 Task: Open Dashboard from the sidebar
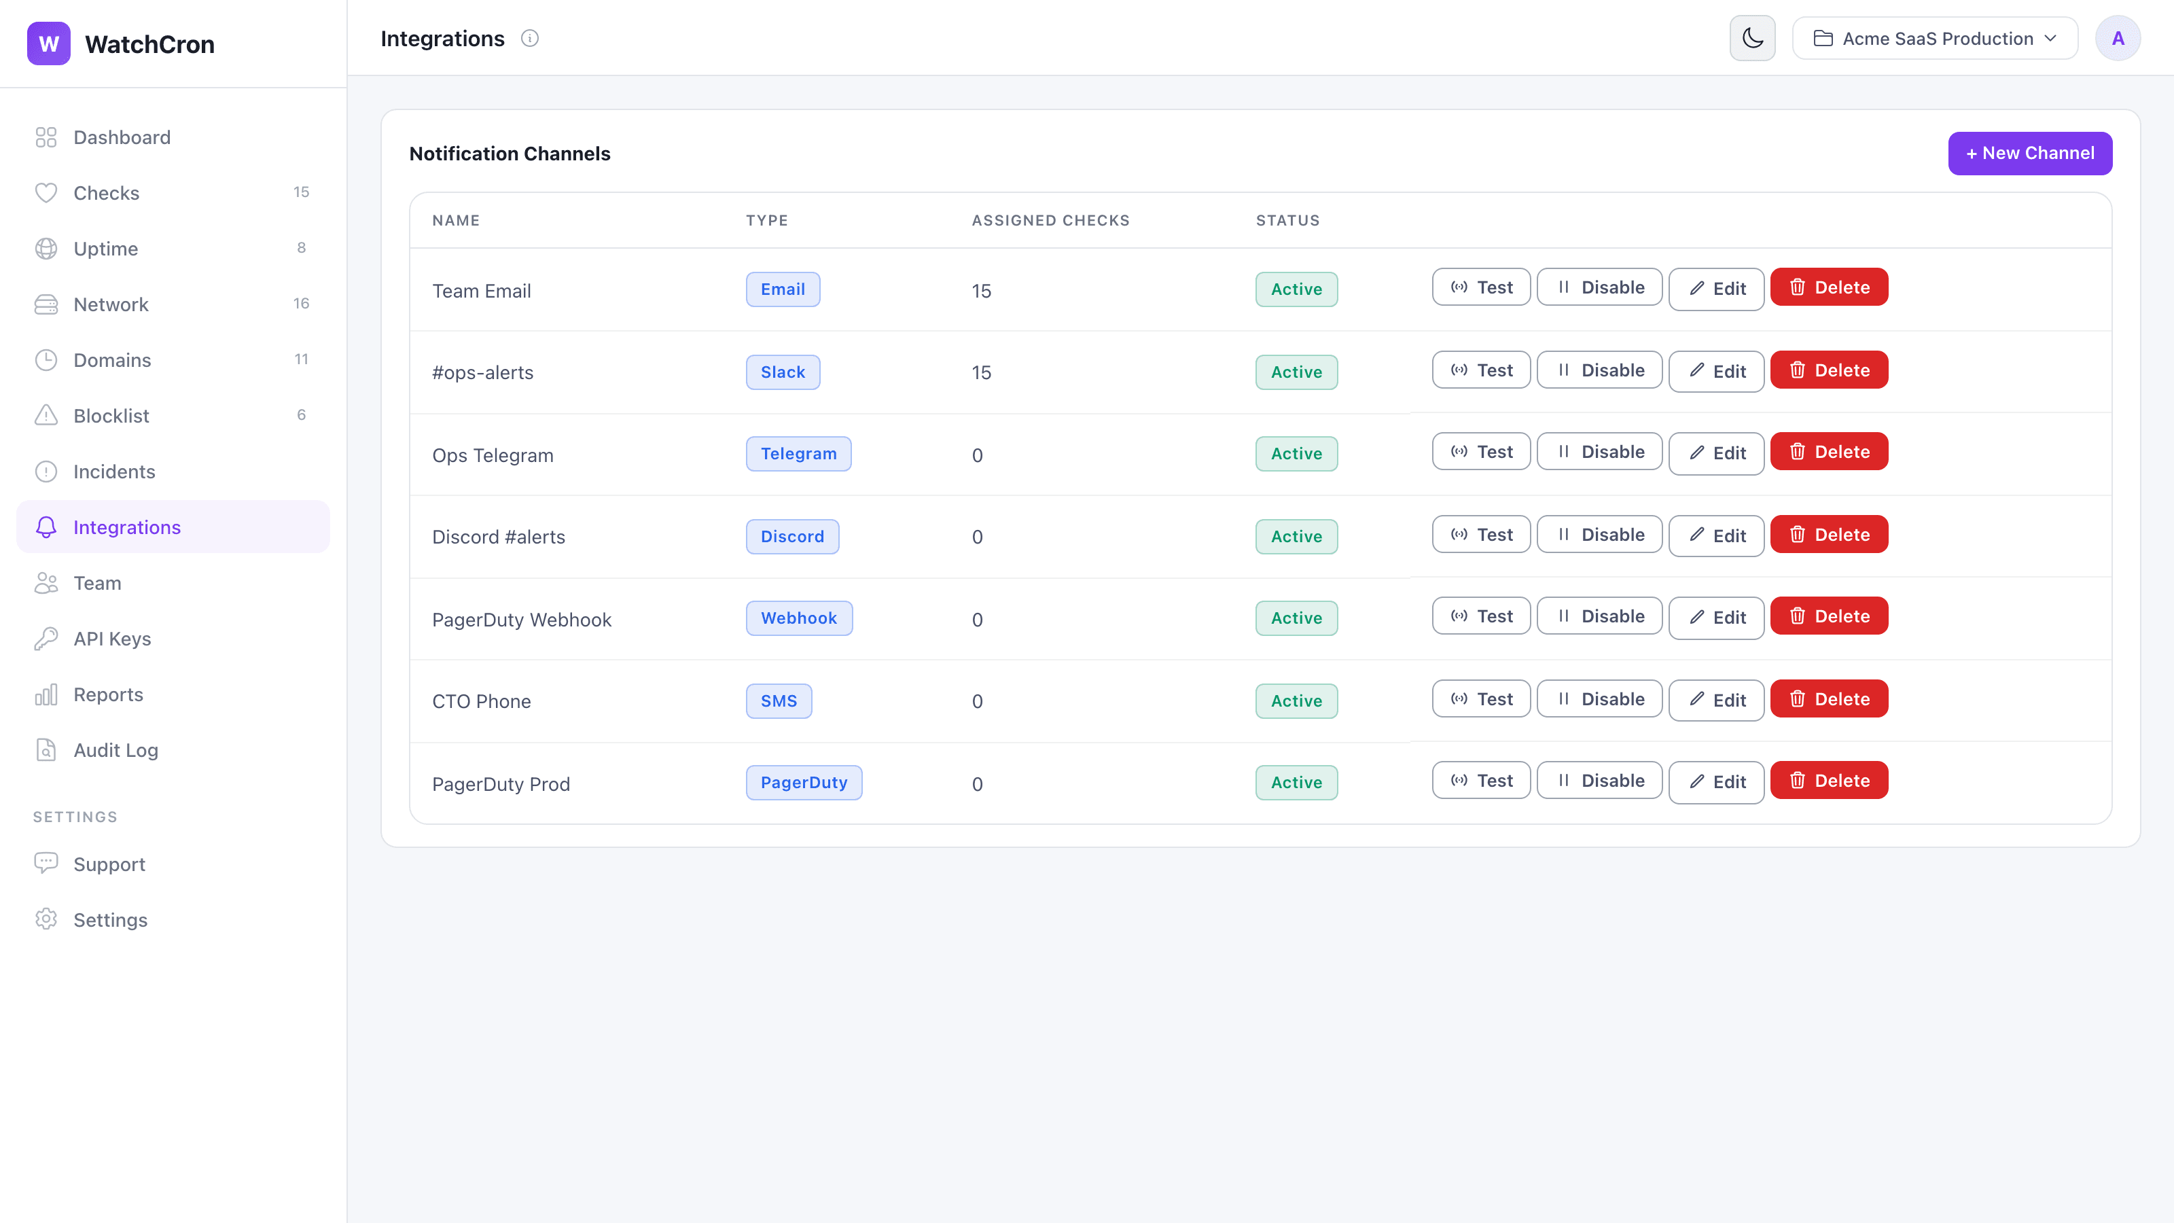(x=173, y=137)
